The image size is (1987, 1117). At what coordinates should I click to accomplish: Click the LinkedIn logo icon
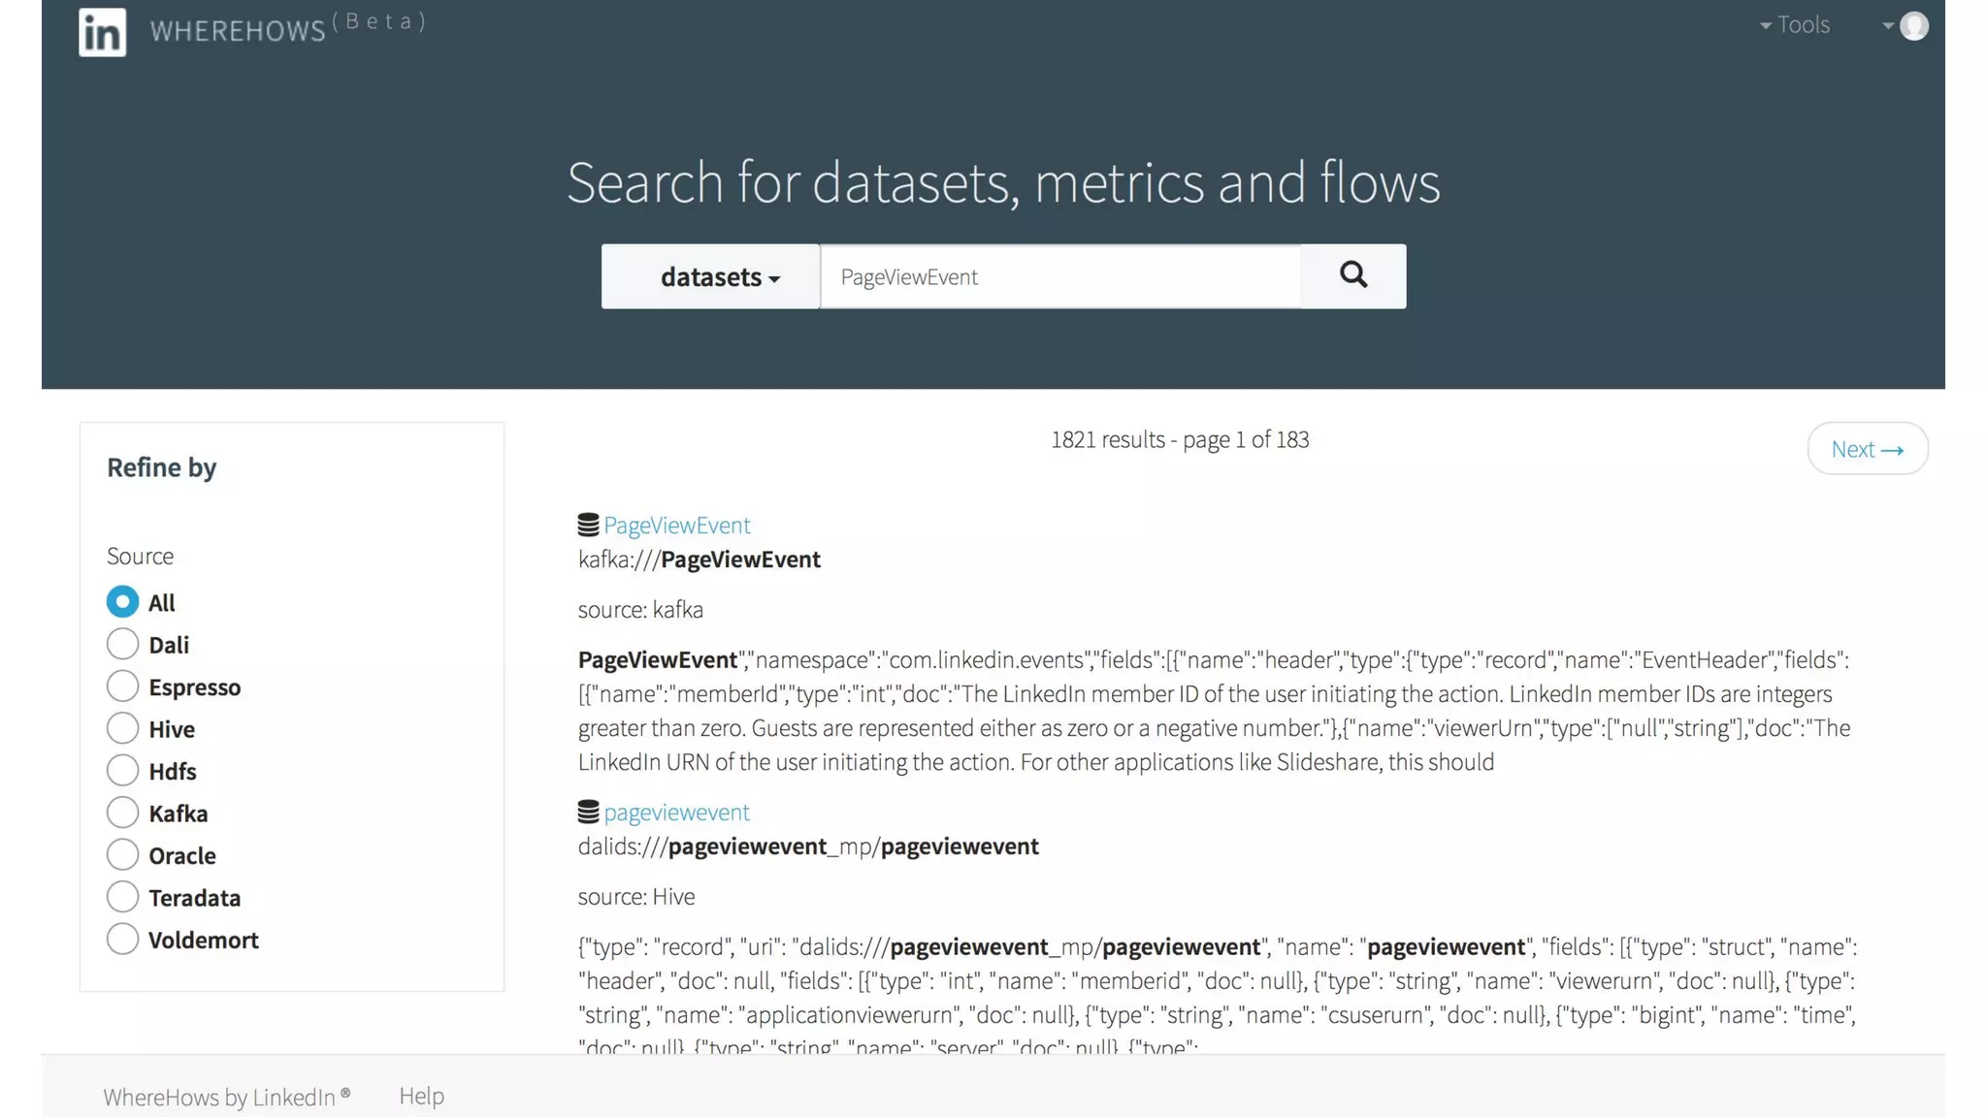pyautogui.click(x=102, y=32)
